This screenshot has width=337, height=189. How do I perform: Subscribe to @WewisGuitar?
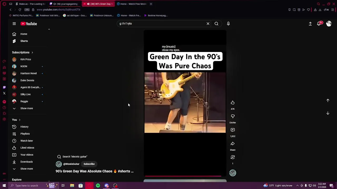click(x=89, y=164)
